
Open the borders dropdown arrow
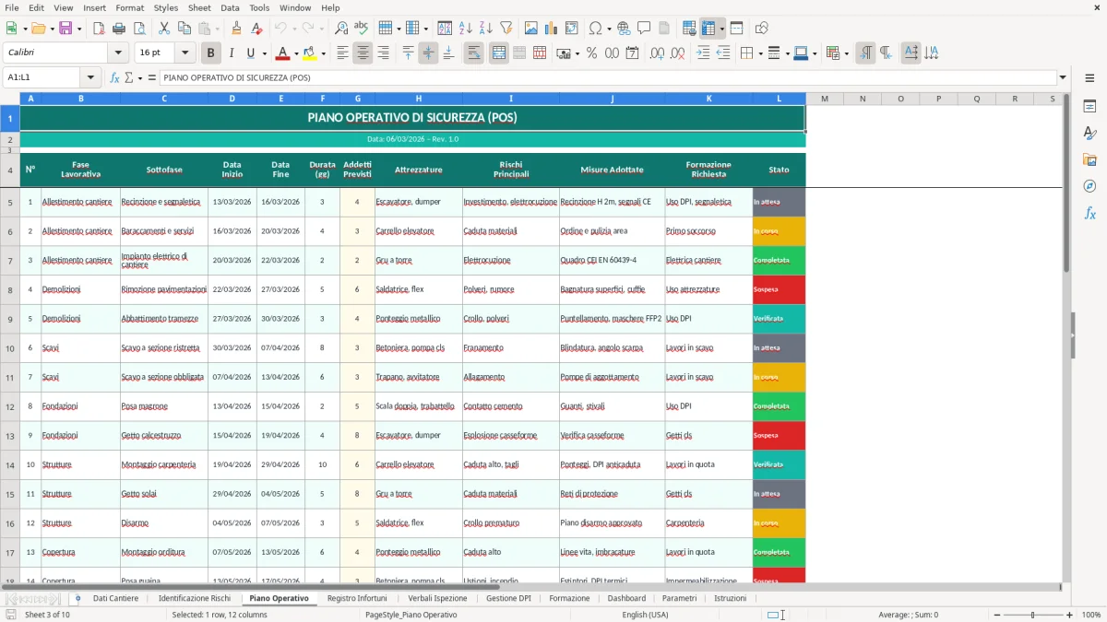[x=760, y=53]
